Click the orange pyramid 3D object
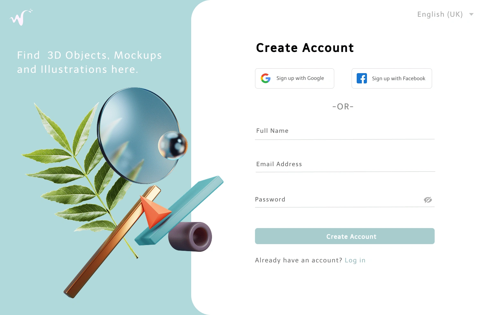Image resolution: width=485 pixels, height=315 pixels. [155, 211]
